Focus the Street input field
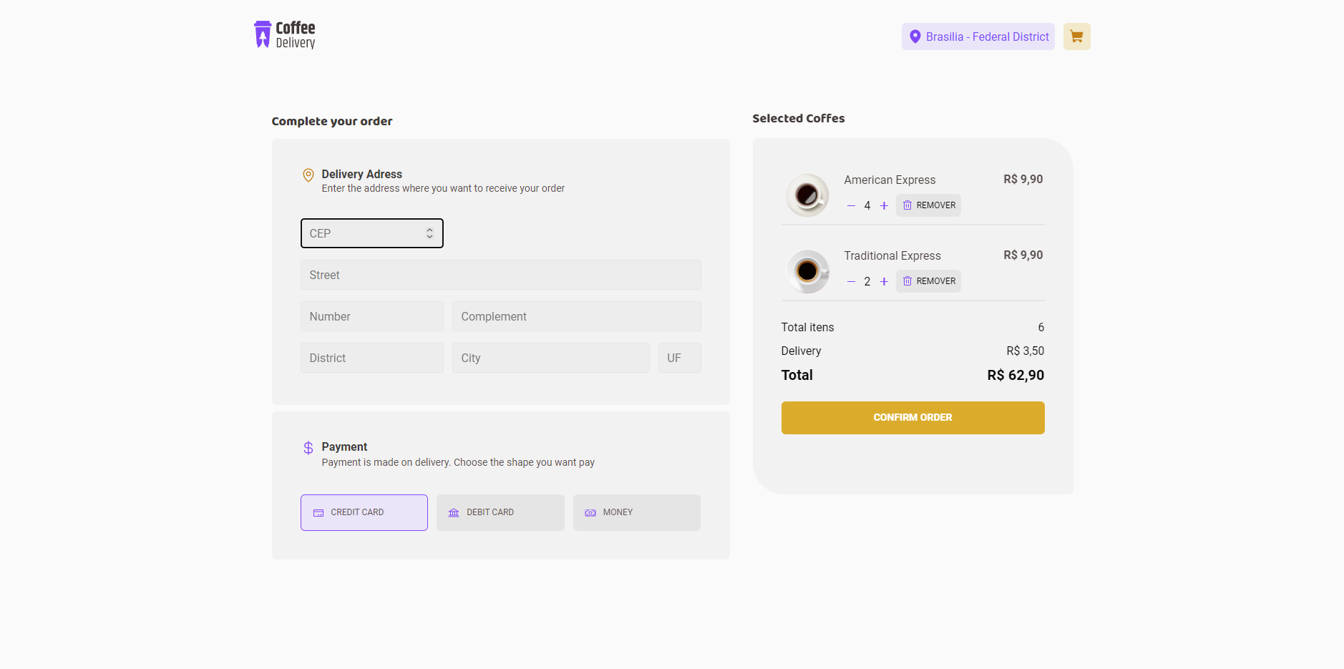The width and height of the screenshot is (1344, 669). (x=501, y=275)
